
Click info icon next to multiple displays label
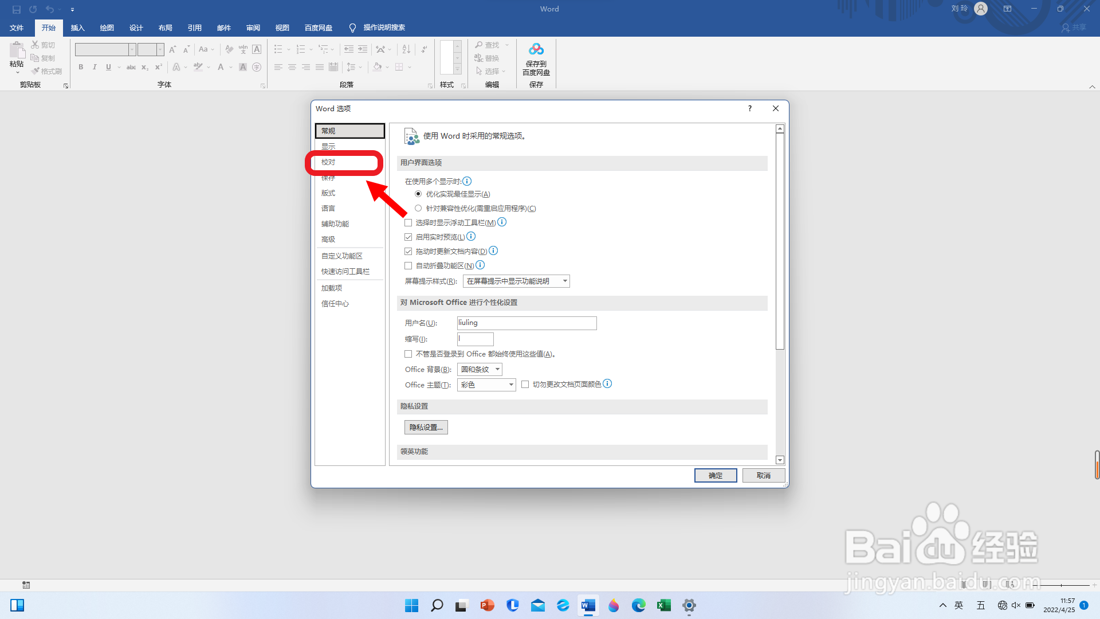pyautogui.click(x=467, y=181)
